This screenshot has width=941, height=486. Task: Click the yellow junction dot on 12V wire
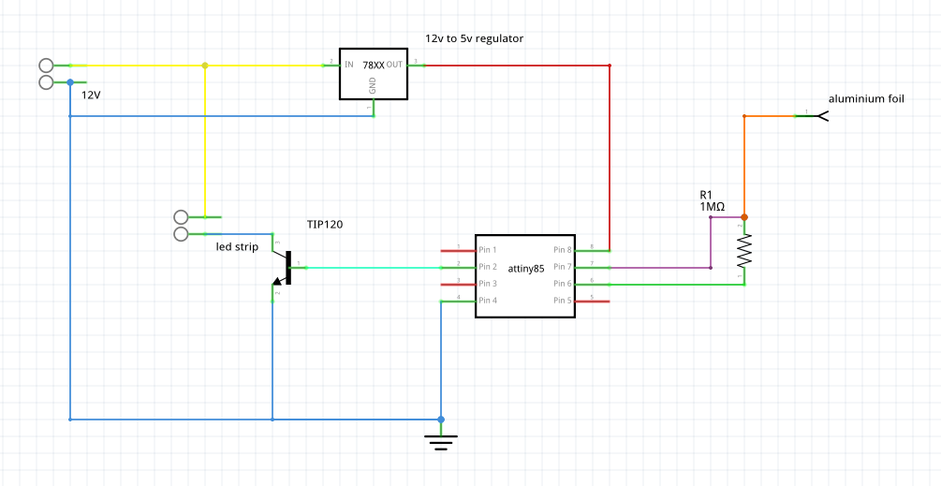205,66
